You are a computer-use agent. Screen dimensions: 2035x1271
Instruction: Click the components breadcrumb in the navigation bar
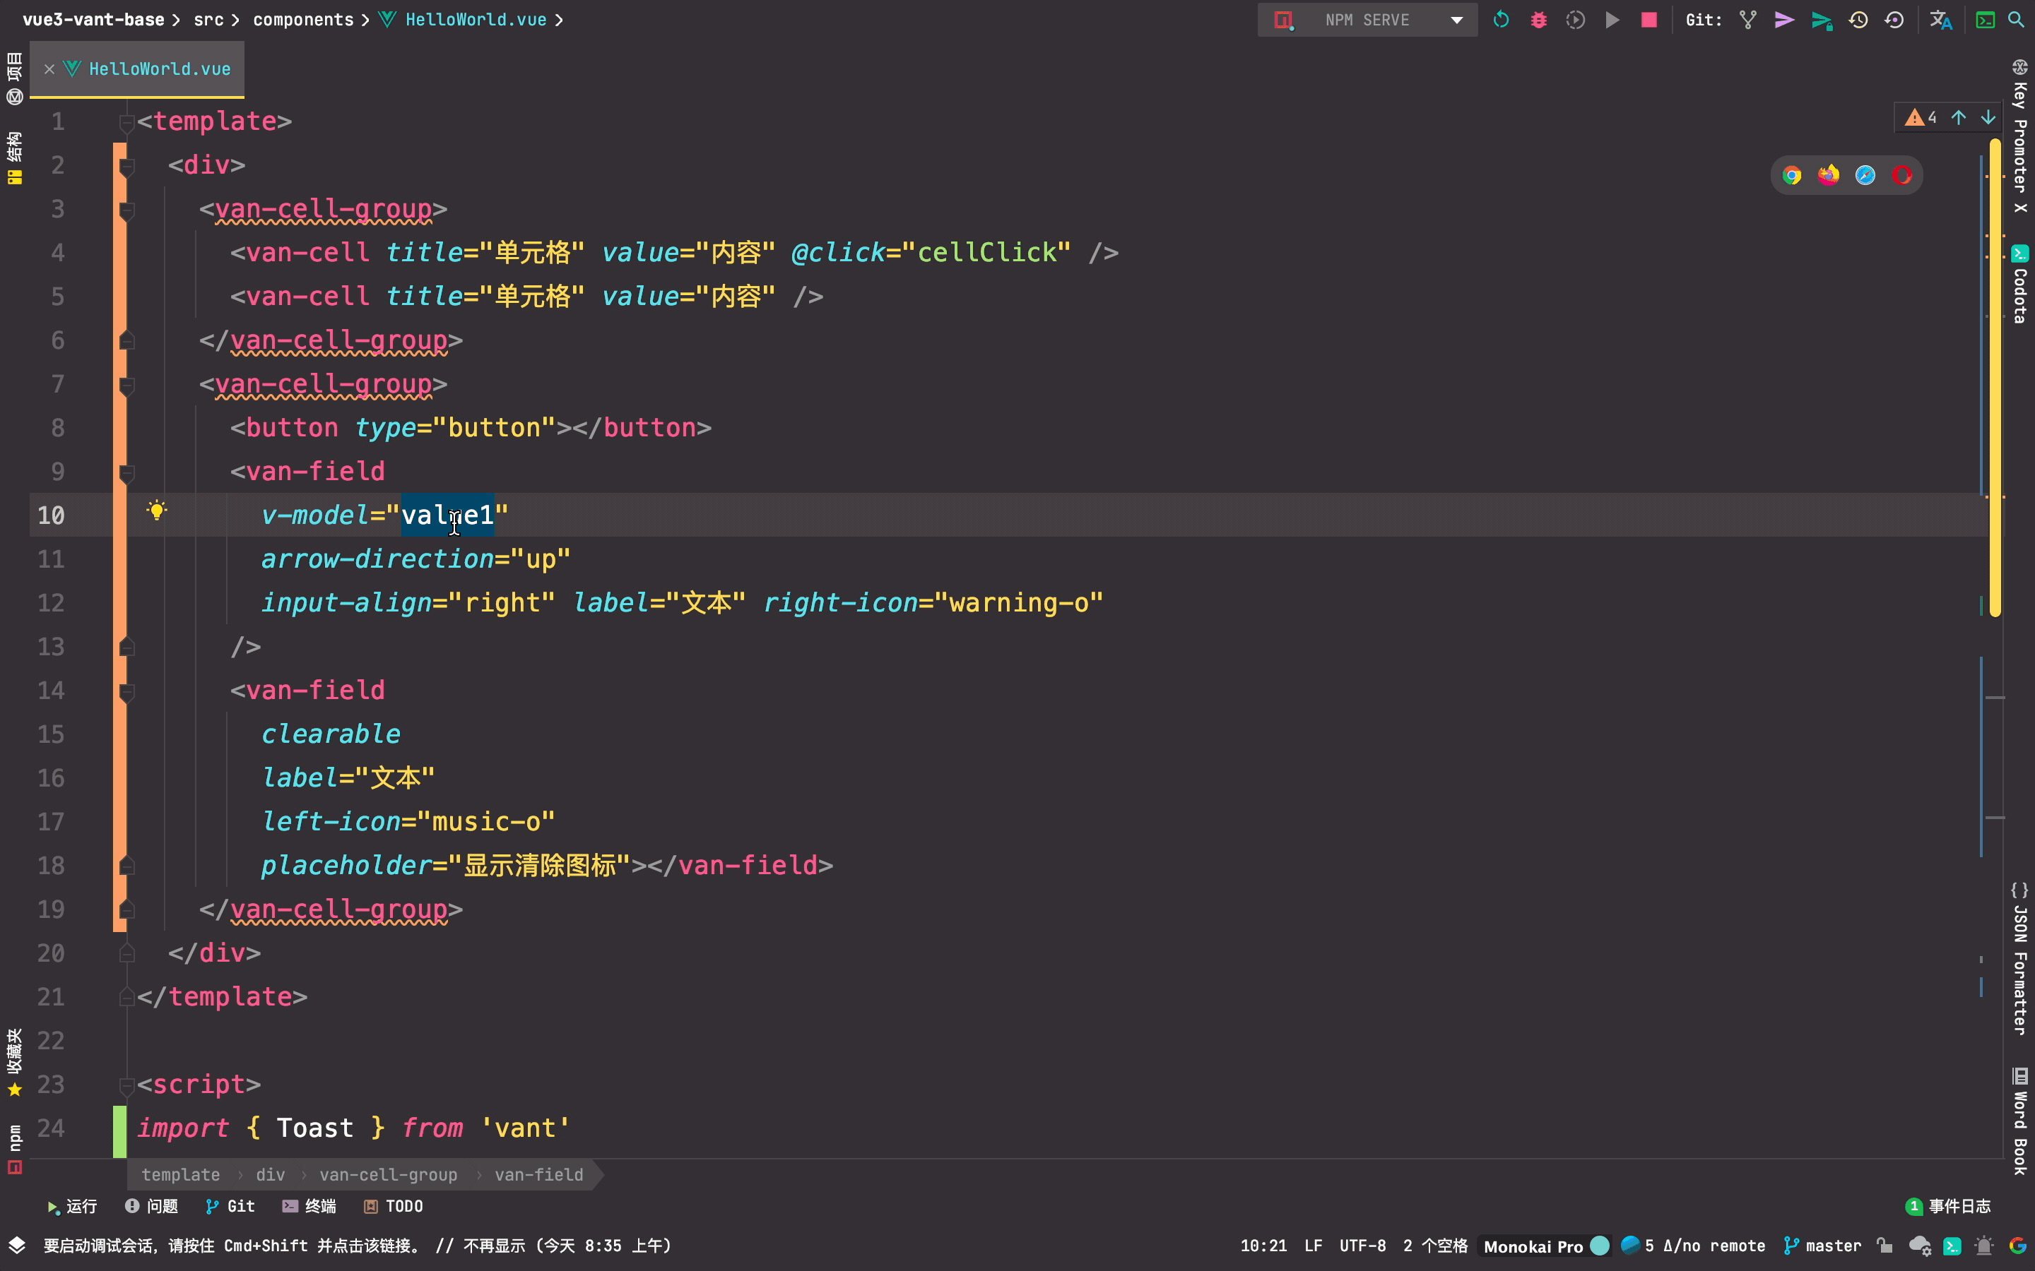click(302, 19)
